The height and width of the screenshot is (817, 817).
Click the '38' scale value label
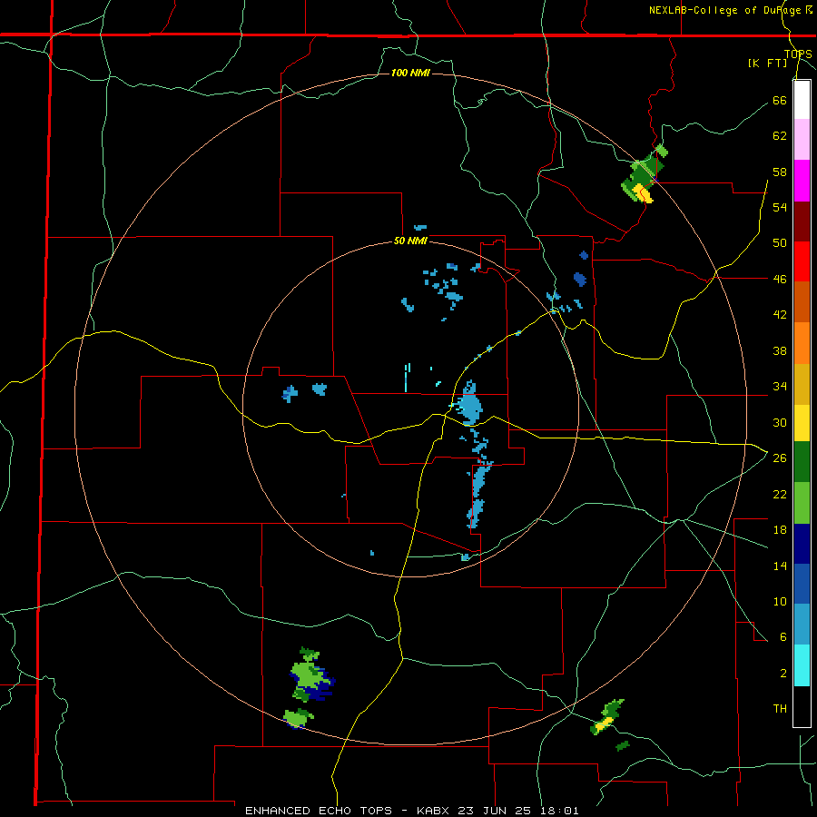coord(780,350)
